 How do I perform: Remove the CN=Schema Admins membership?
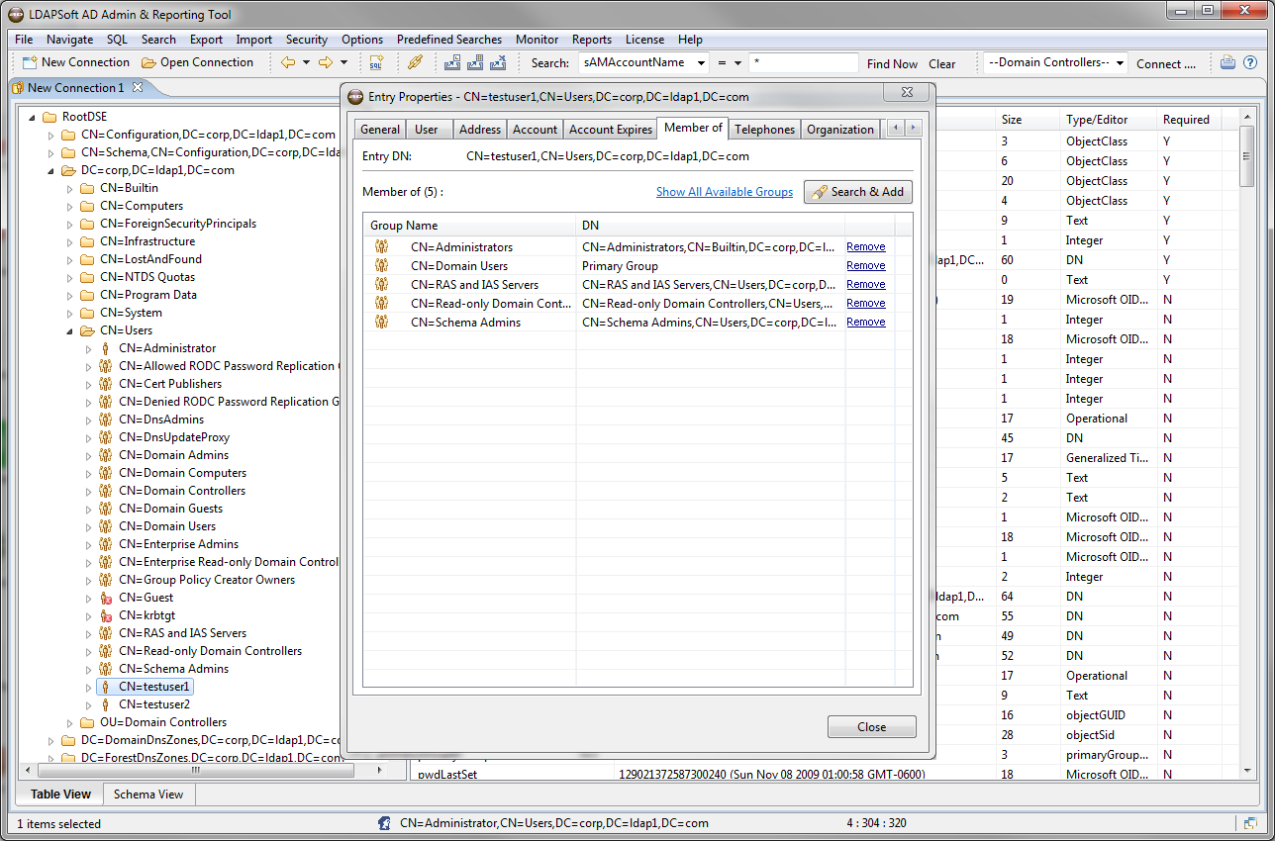click(x=866, y=322)
